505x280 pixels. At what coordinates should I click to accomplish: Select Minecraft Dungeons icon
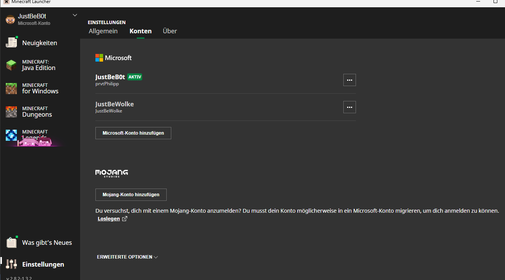[x=11, y=112]
